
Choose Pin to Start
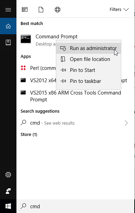tap(88, 70)
